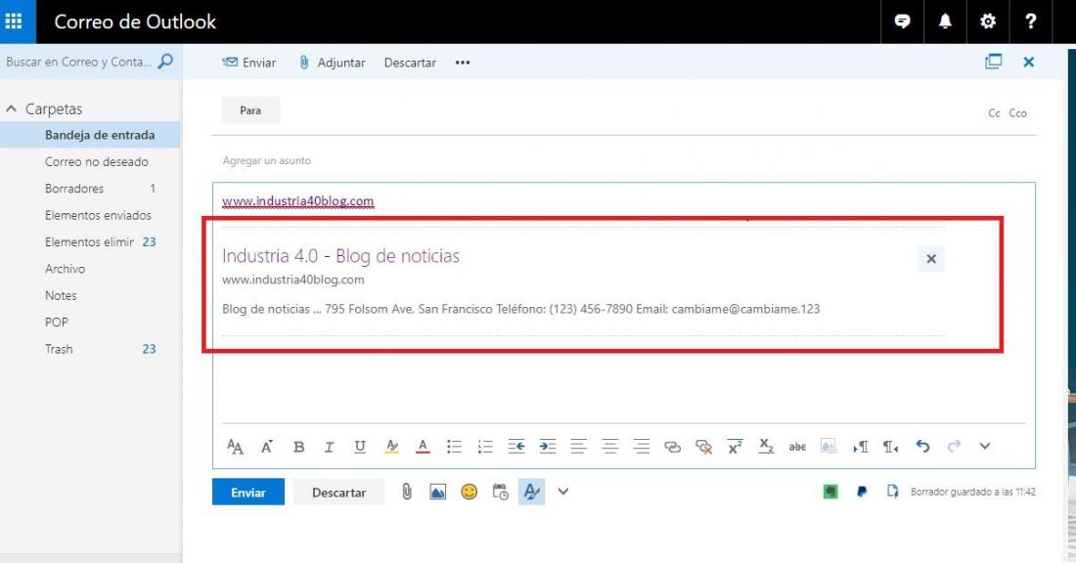Select Bandeja de entrada folder
This screenshot has height=563, width=1076.
[90, 135]
